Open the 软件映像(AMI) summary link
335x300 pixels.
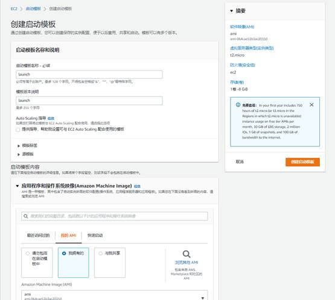242,27
